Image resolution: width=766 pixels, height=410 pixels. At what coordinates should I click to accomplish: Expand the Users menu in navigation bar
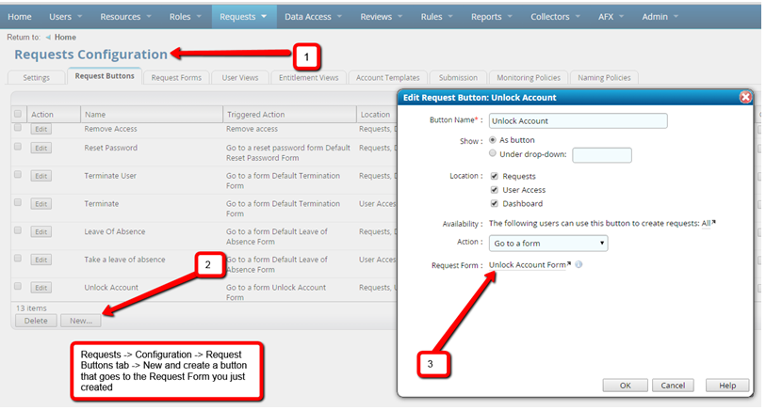(66, 16)
